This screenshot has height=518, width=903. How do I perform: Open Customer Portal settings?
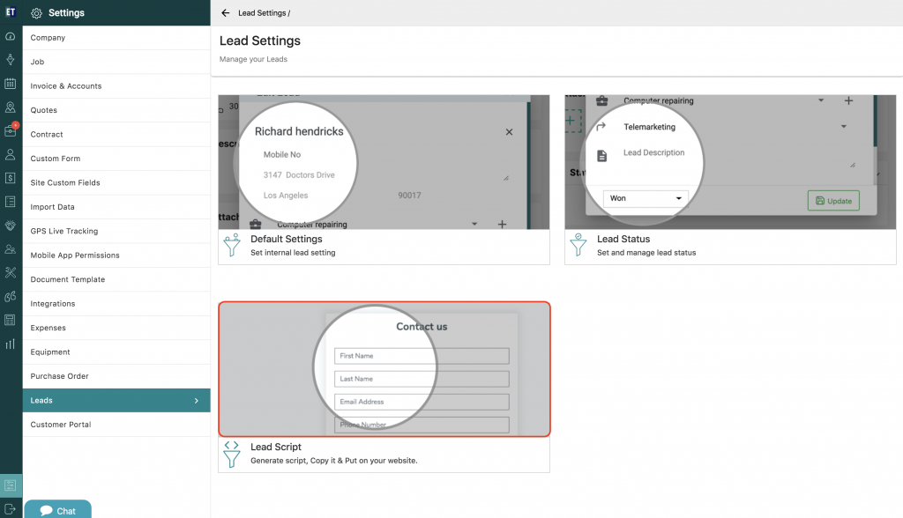tap(116, 425)
